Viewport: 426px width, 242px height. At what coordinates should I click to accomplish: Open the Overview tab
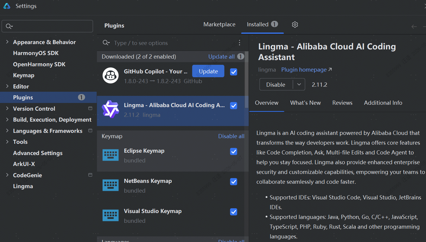pyautogui.click(x=267, y=103)
